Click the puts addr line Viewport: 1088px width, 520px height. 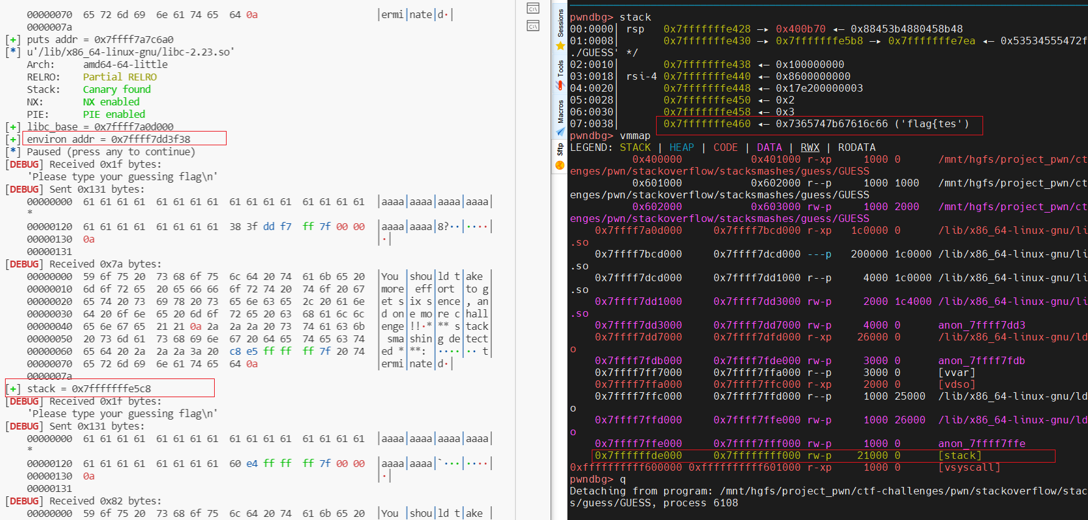100,39
